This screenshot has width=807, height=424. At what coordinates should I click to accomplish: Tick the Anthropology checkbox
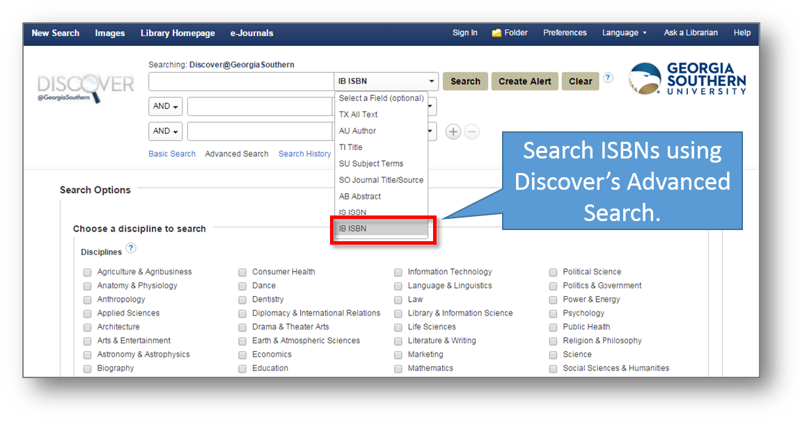tap(88, 300)
